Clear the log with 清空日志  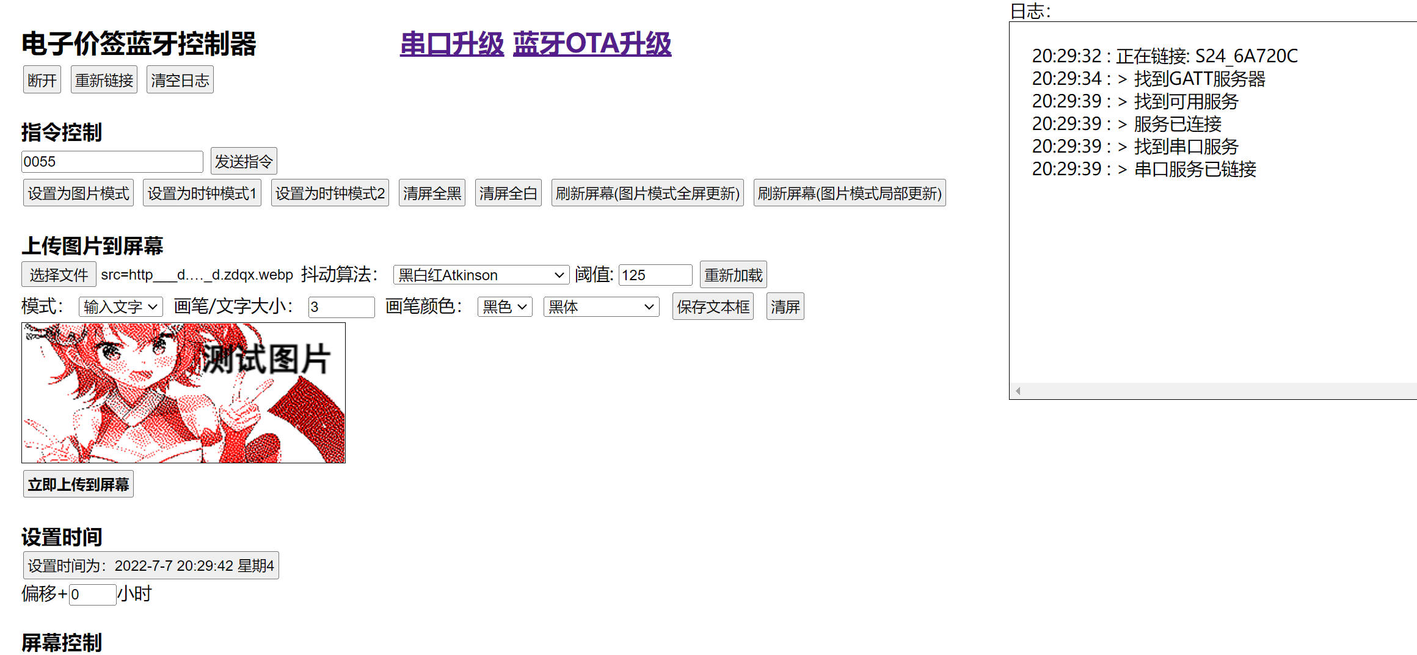pyautogui.click(x=180, y=79)
